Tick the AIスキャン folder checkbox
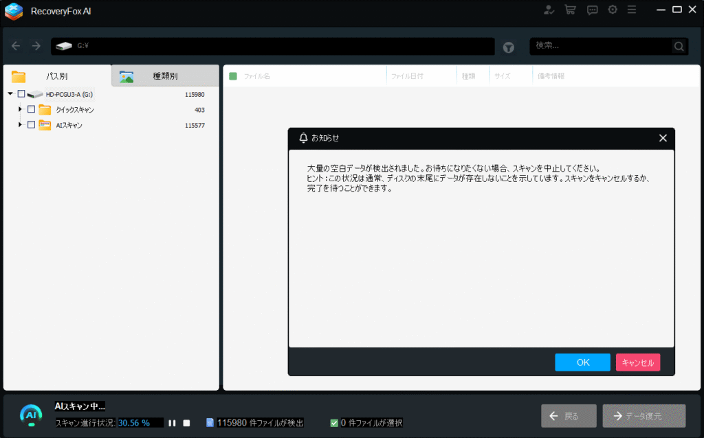The image size is (704, 438). (x=31, y=125)
